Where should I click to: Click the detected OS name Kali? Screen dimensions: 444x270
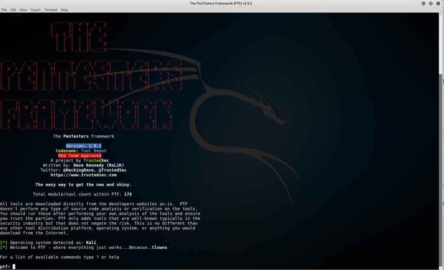[x=90, y=242]
